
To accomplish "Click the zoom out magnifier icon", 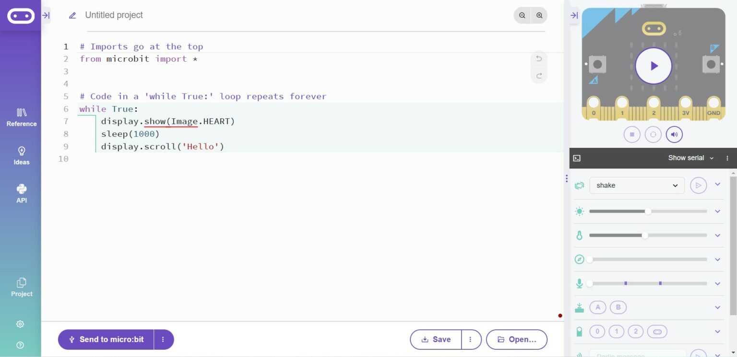I will pyautogui.click(x=522, y=15).
